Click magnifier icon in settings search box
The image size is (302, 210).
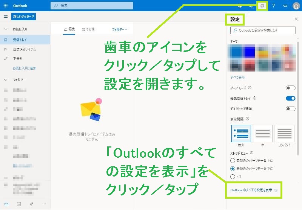235,30
